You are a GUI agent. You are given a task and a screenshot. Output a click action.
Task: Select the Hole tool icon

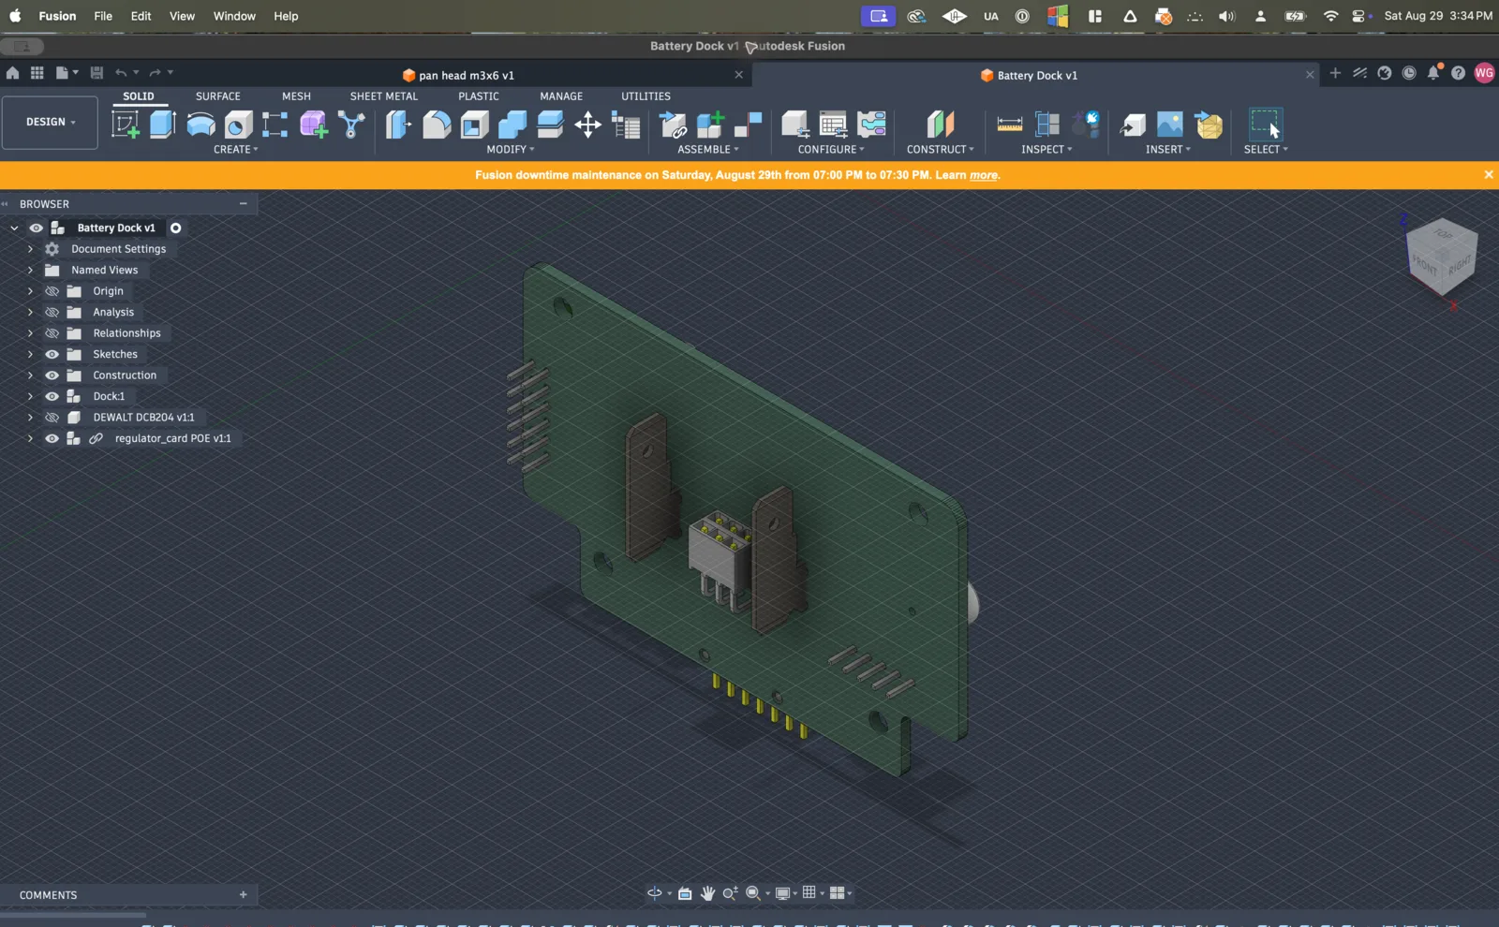[x=238, y=125]
